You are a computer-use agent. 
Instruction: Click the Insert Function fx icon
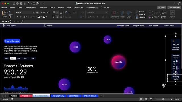point(22,22)
